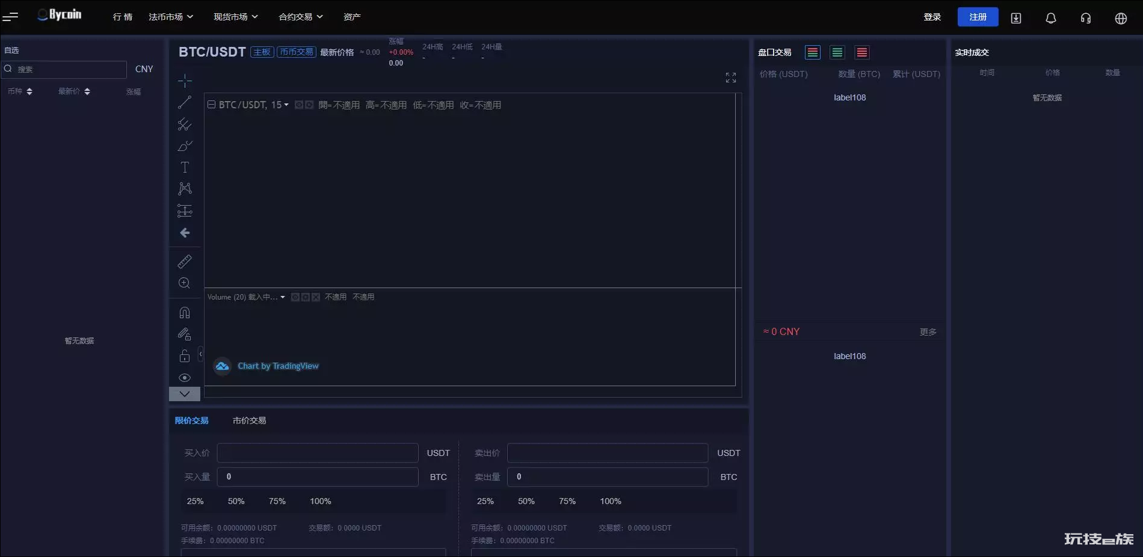Show buy orders only view
Viewport: 1143px width, 557px height.
coord(837,52)
